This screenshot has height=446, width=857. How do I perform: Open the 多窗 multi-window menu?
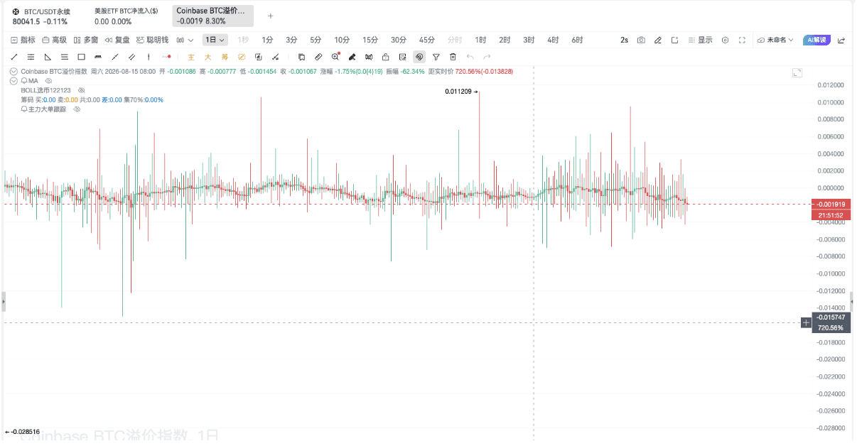[x=86, y=40]
